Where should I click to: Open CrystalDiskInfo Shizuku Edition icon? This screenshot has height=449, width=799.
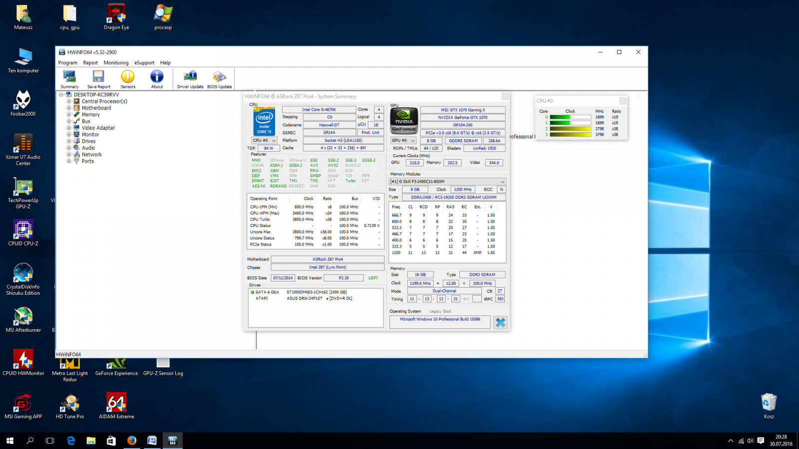tap(23, 279)
